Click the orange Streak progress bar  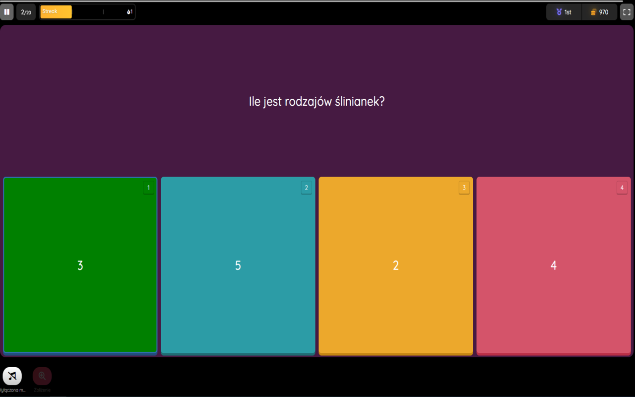click(56, 12)
